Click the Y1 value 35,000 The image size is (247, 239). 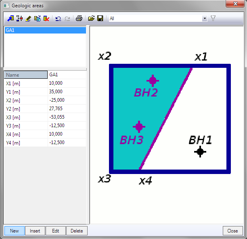[x=67, y=92]
